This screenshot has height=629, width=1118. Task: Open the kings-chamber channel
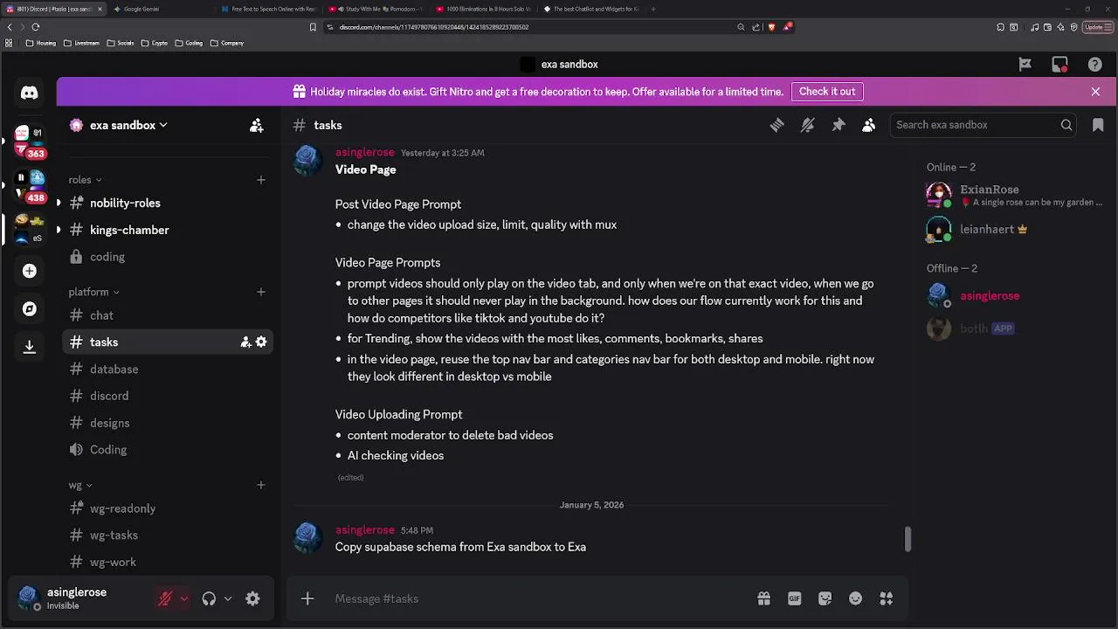[166, 230]
